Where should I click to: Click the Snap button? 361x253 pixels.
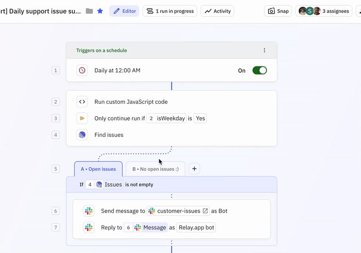click(x=278, y=11)
